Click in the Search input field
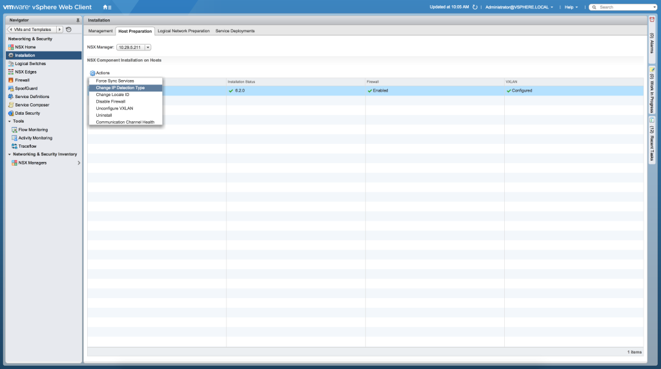The height and width of the screenshot is (369, 661). 624,7
